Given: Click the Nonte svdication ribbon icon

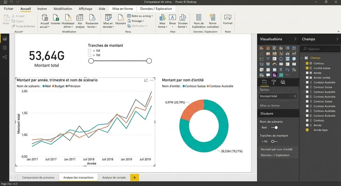Looking at the screenshot, I should coord(212,21).
